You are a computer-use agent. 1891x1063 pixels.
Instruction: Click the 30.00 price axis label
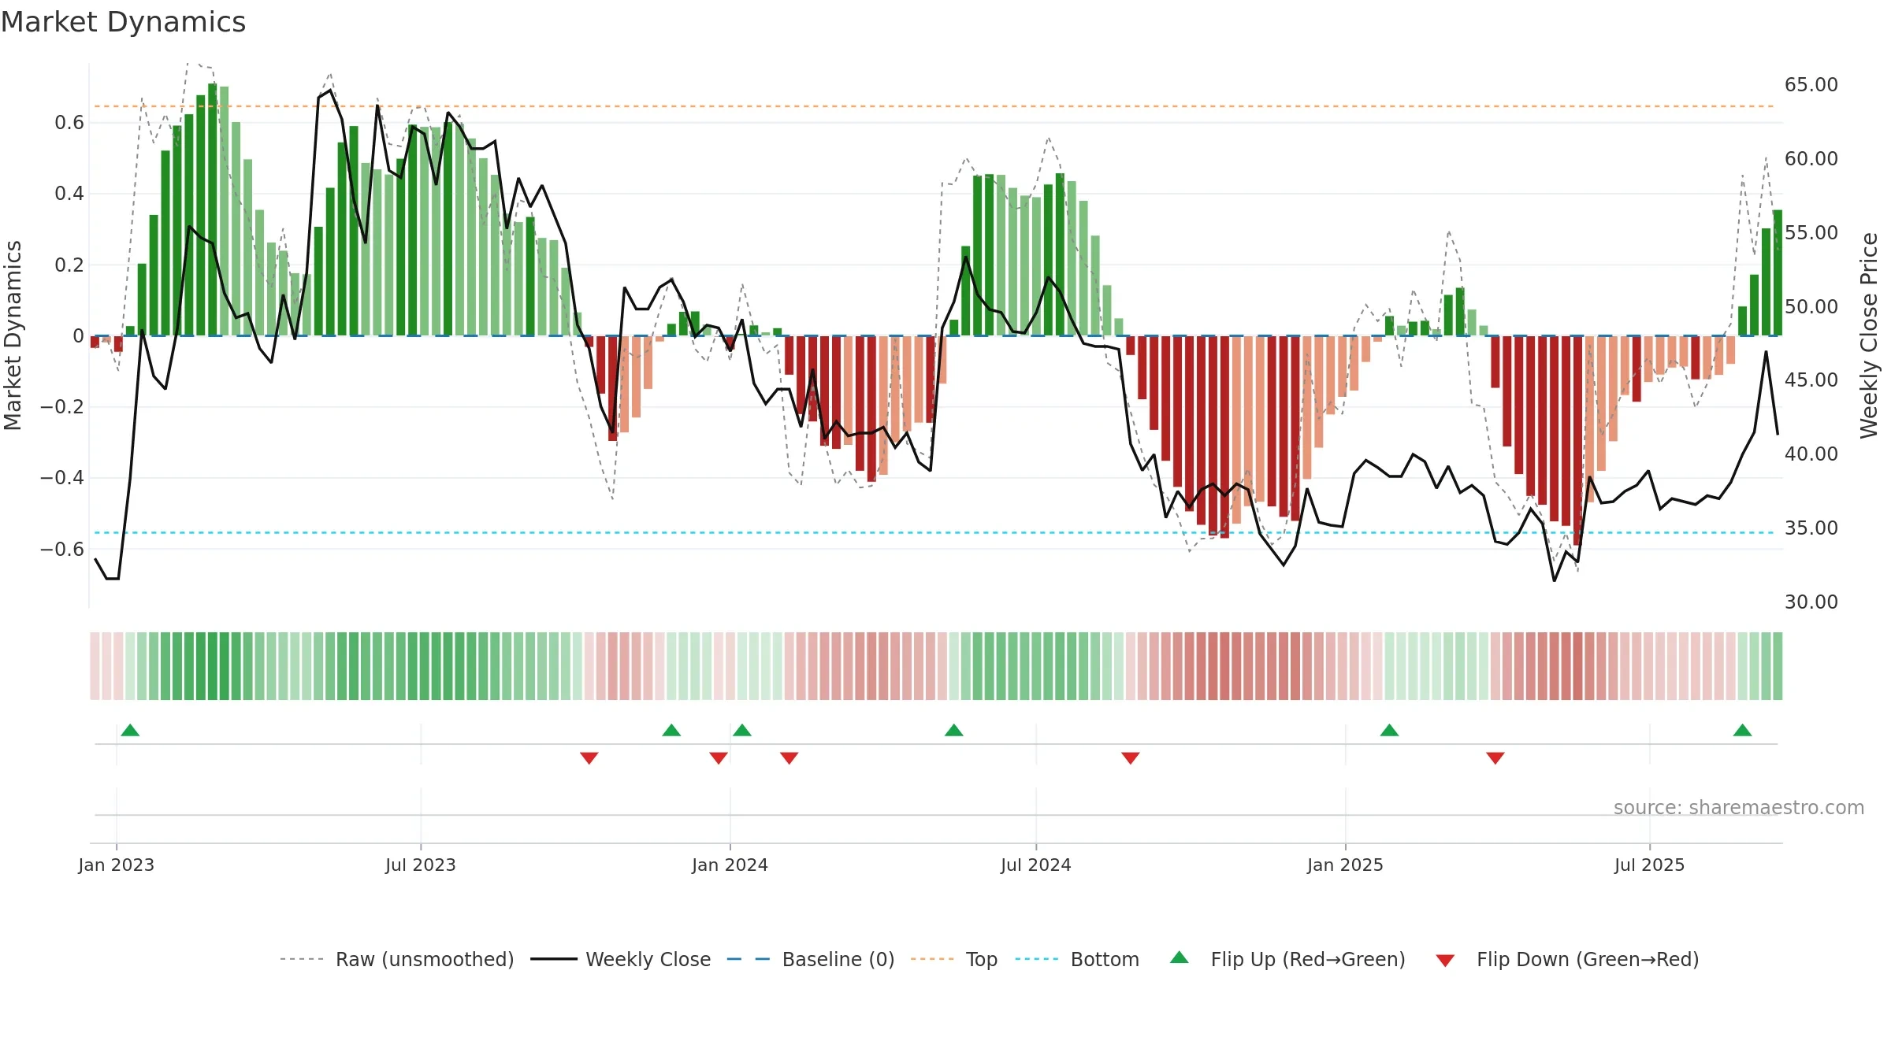pyautogui.click(x=1811, y=602)
